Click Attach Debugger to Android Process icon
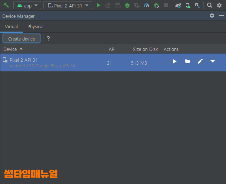Viewport: 226px width, 184px height. click(x=156, y=6)
